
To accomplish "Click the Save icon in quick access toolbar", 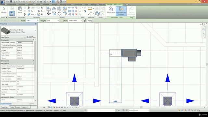I will click(x=11, y=1).
